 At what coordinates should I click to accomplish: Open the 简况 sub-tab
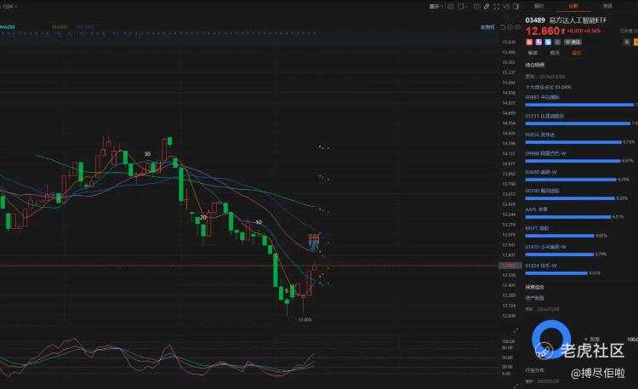555,53
